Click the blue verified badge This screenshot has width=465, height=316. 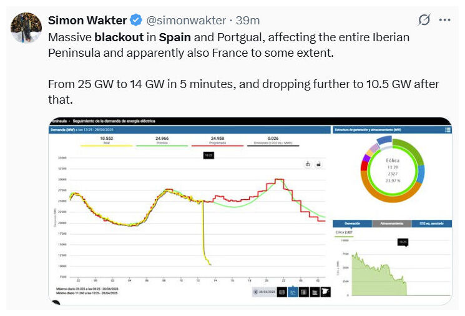[x=137, y=20]
